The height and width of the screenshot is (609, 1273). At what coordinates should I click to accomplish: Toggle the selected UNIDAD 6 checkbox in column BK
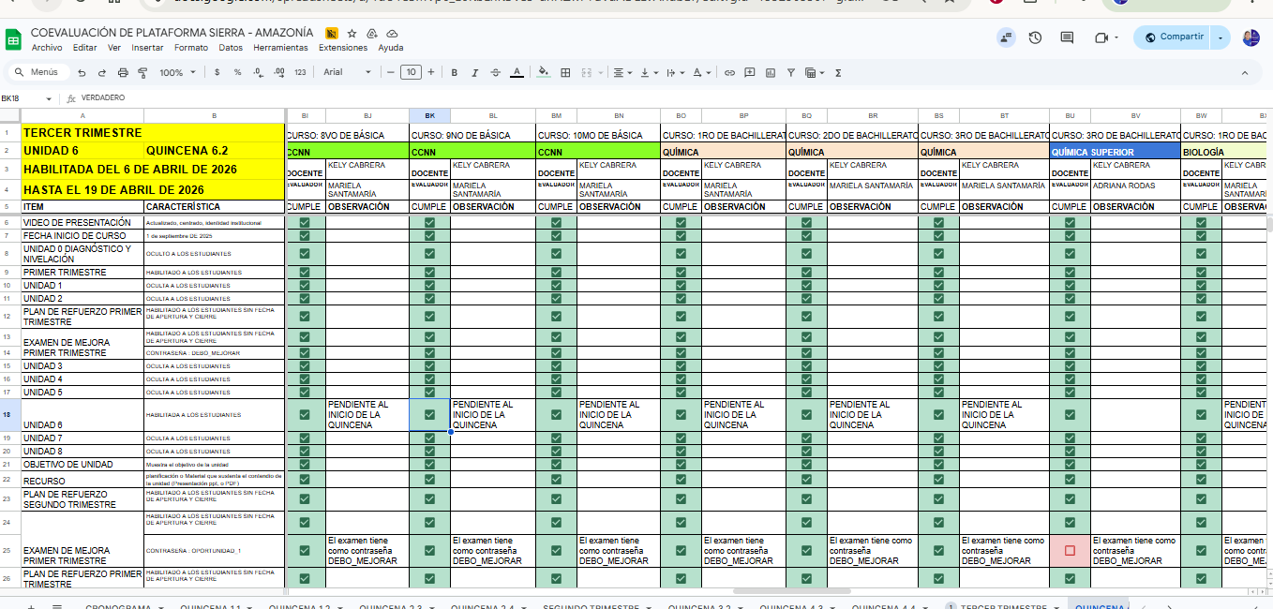tap(429, 414)
